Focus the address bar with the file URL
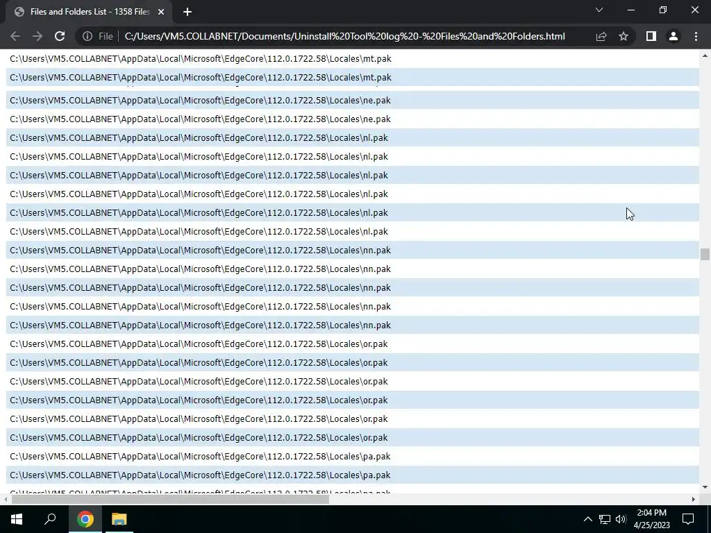This screenshot has width=711, height=533. tap(344, 36)
